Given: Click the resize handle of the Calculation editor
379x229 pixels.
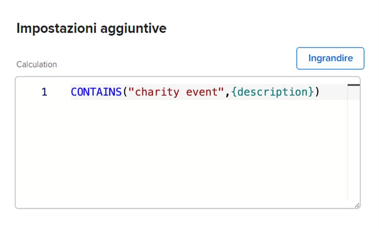Looking at the screenshot, I should (x=357, y=206).
